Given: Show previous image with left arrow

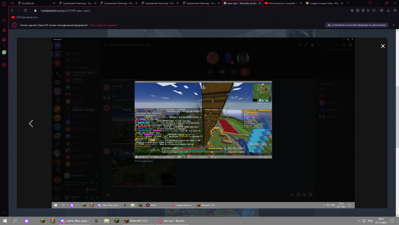Looking at the screenshot, I should (x=31, y=123).
